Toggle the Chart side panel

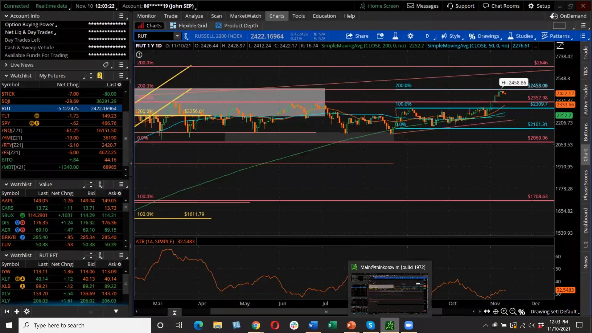point(586,155)
